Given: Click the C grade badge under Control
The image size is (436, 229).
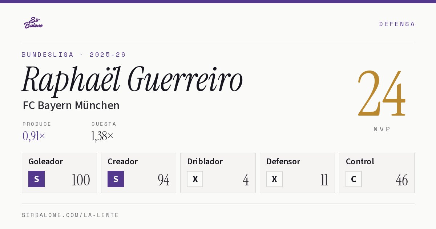Looking at the screenshot, I should click(354, 179).
